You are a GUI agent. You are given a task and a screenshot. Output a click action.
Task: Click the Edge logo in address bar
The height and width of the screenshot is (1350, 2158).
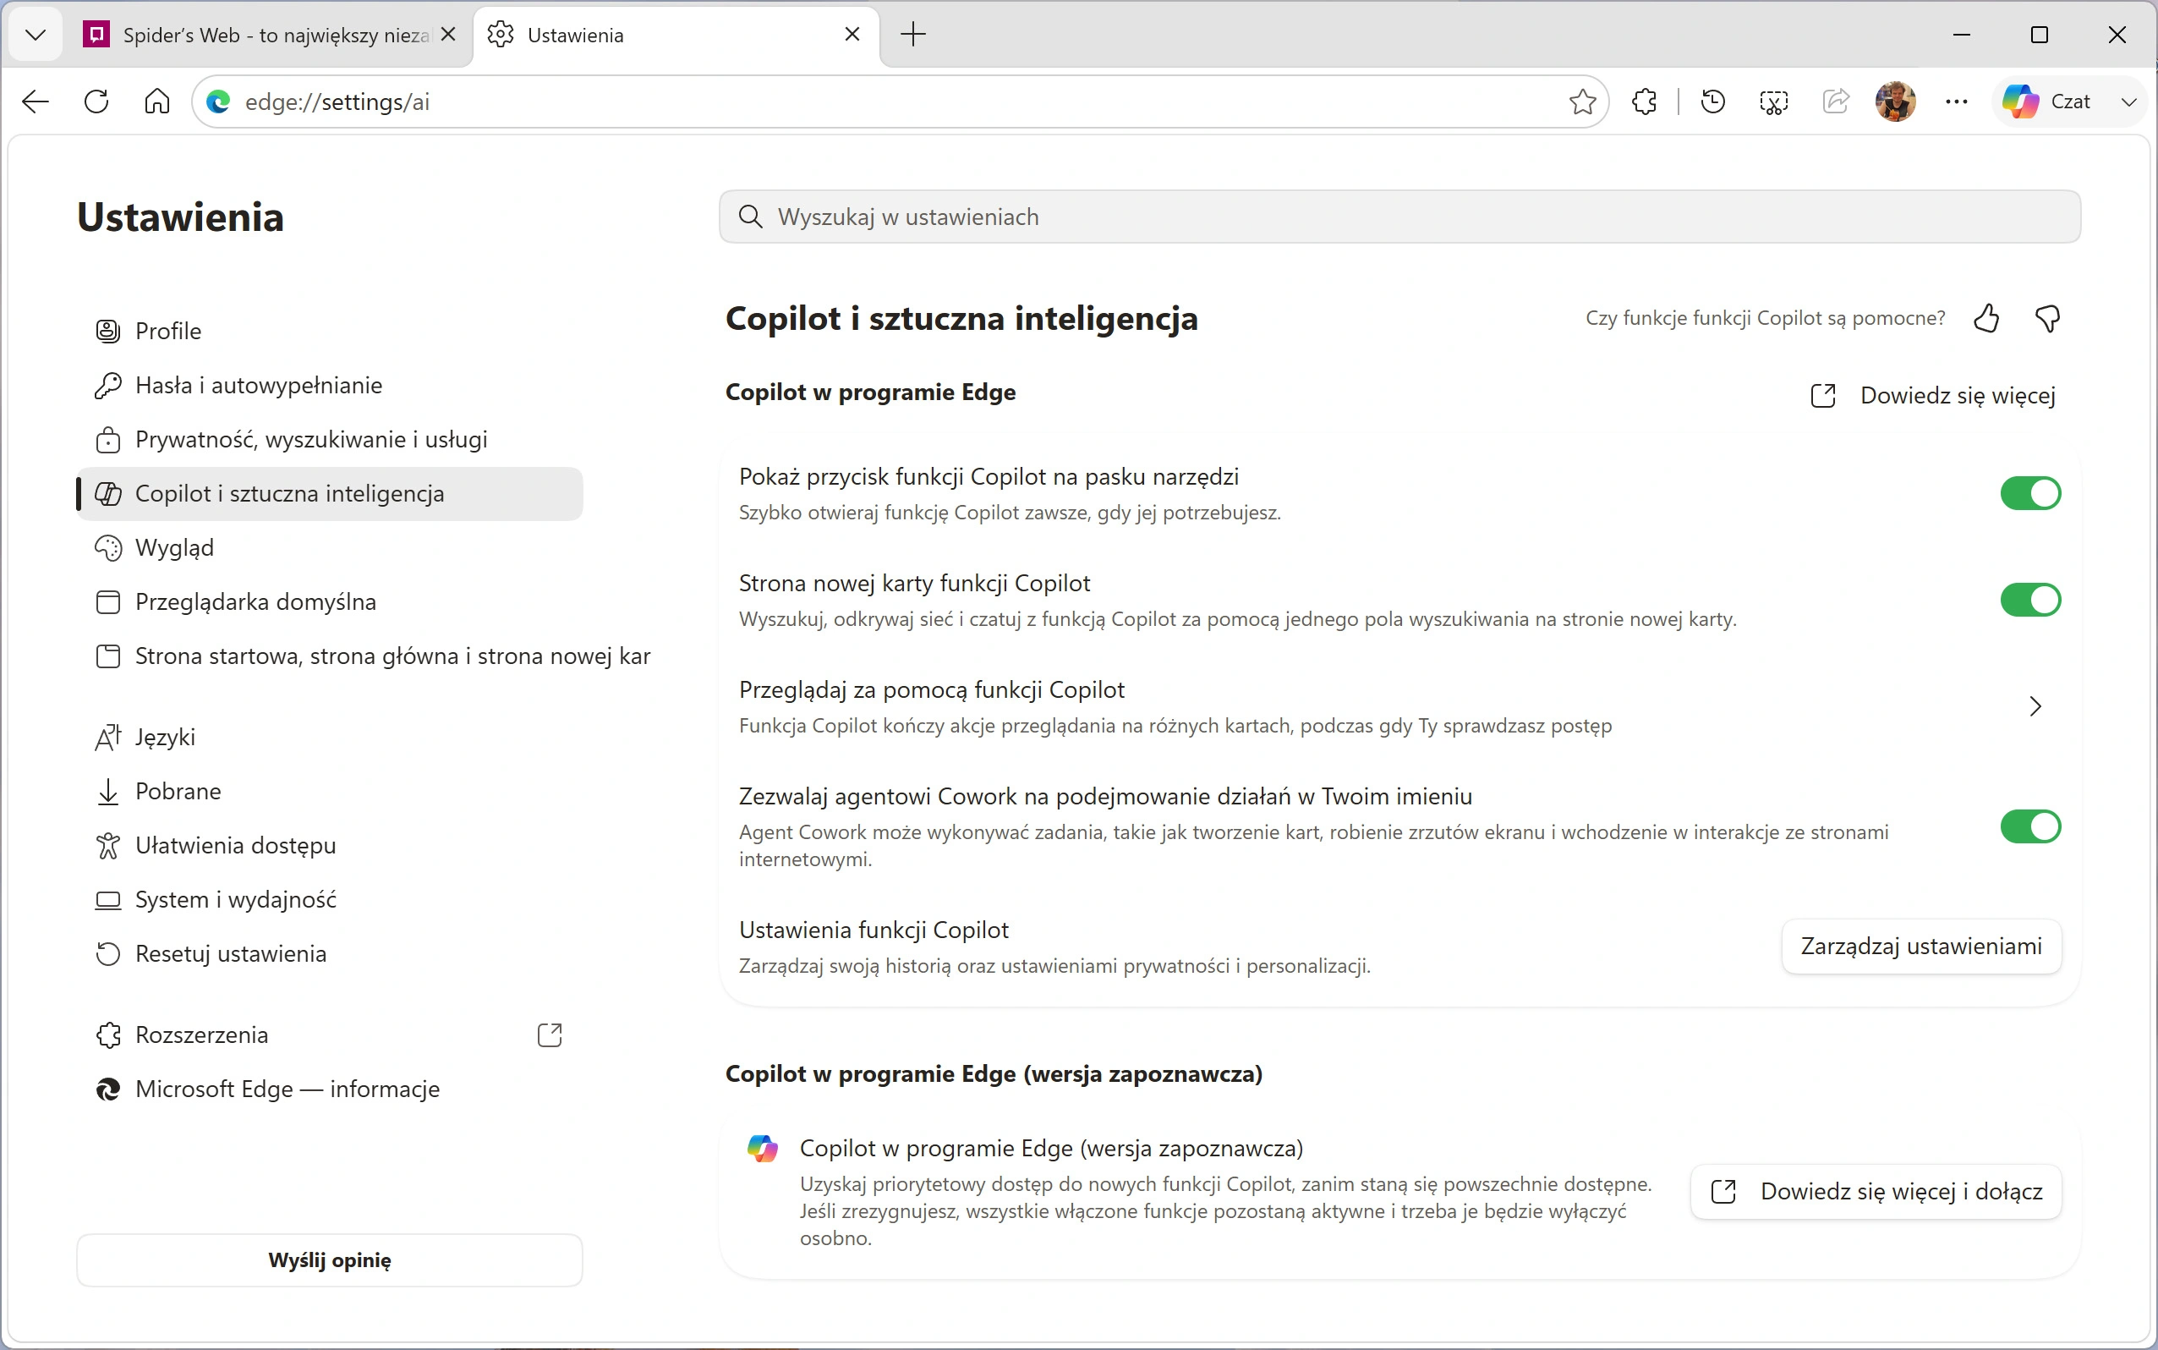(x=219, y=102)
